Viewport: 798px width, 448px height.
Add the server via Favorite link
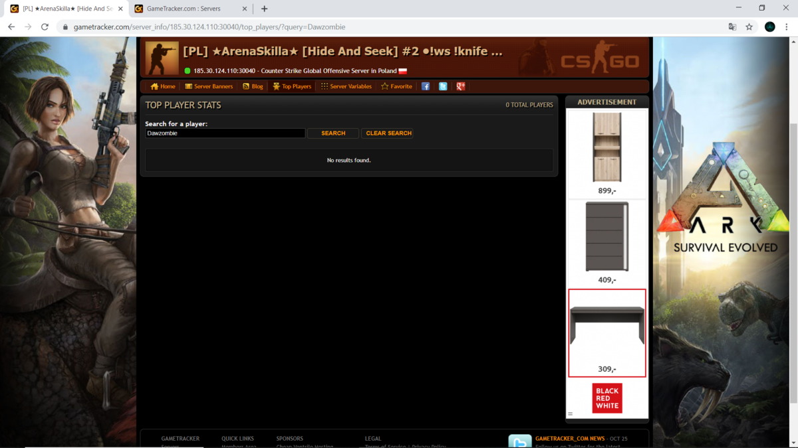pos(396,86)
